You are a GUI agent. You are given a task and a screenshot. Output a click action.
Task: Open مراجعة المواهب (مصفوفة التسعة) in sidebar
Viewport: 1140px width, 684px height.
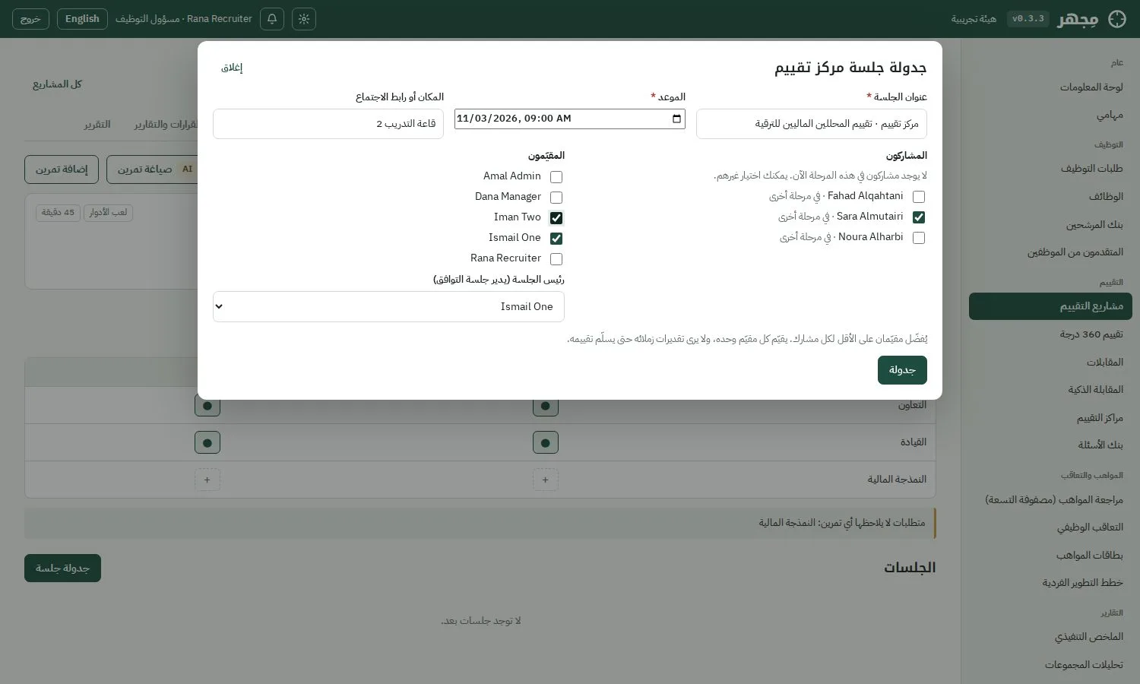[x=1050, y=500]
